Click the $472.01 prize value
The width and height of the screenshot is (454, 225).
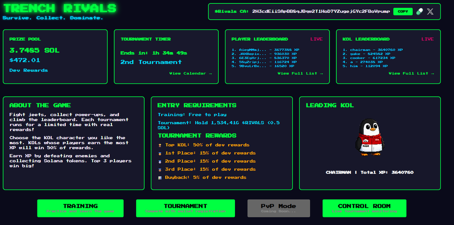(25, 60)
